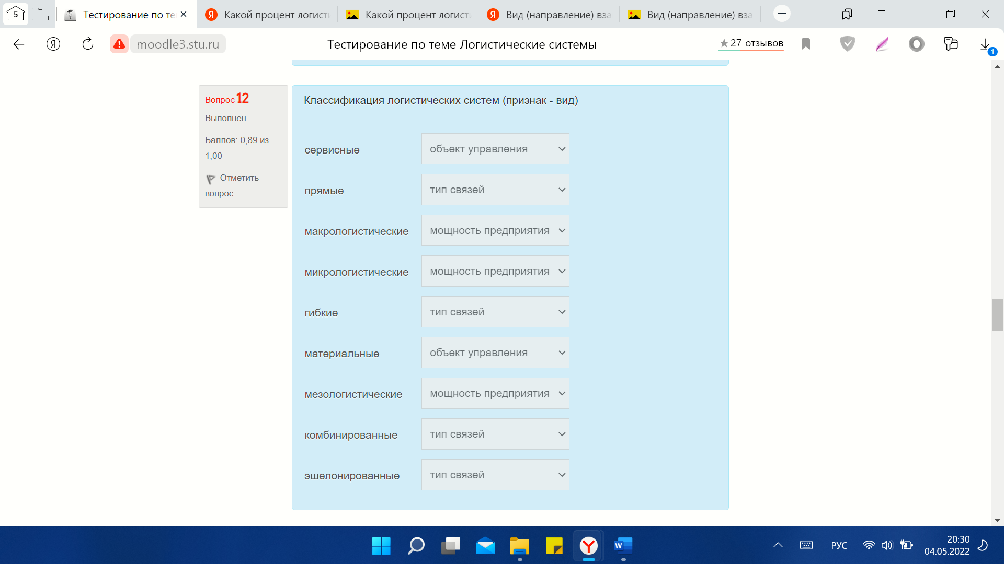1004x564 pixels.
Task: Open the Protect shield icon
Action: click(x=847, y=44)
